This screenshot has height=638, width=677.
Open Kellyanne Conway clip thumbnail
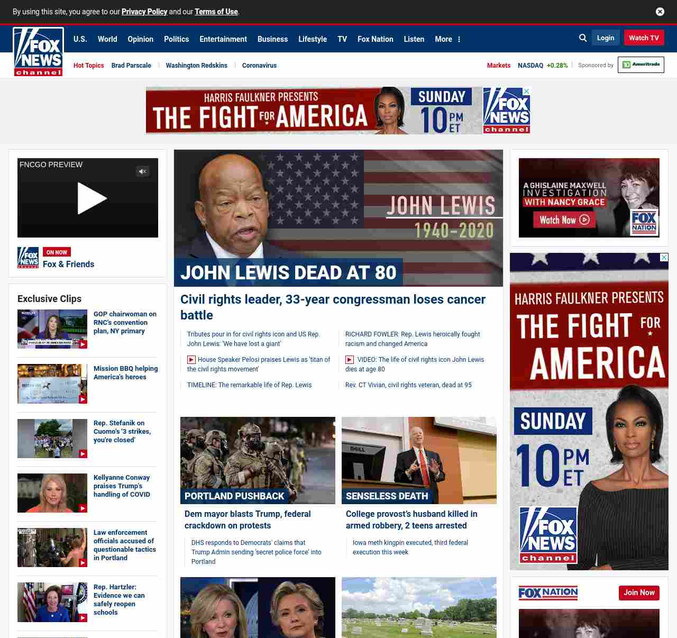coord(52,493)
